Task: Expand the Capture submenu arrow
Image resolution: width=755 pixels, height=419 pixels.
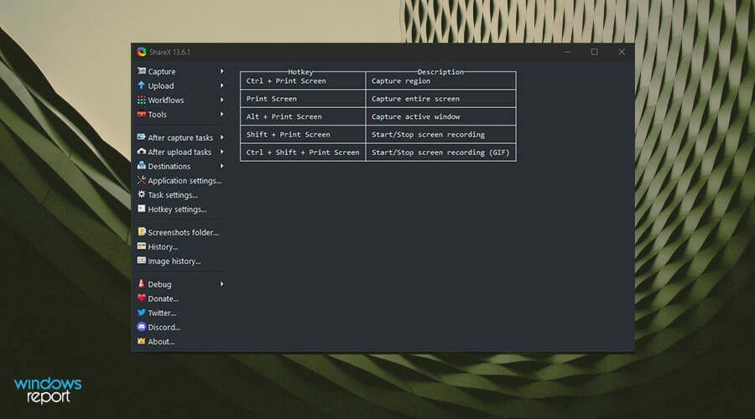Action: pyautogui.click(x=222, y=71)
